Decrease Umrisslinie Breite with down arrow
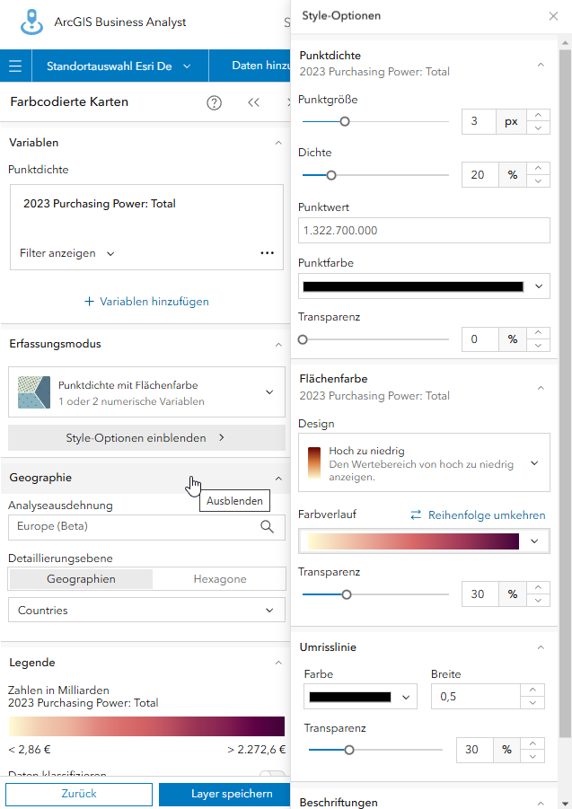The width and height of the screenshot is (572, 809). [532, 703]
